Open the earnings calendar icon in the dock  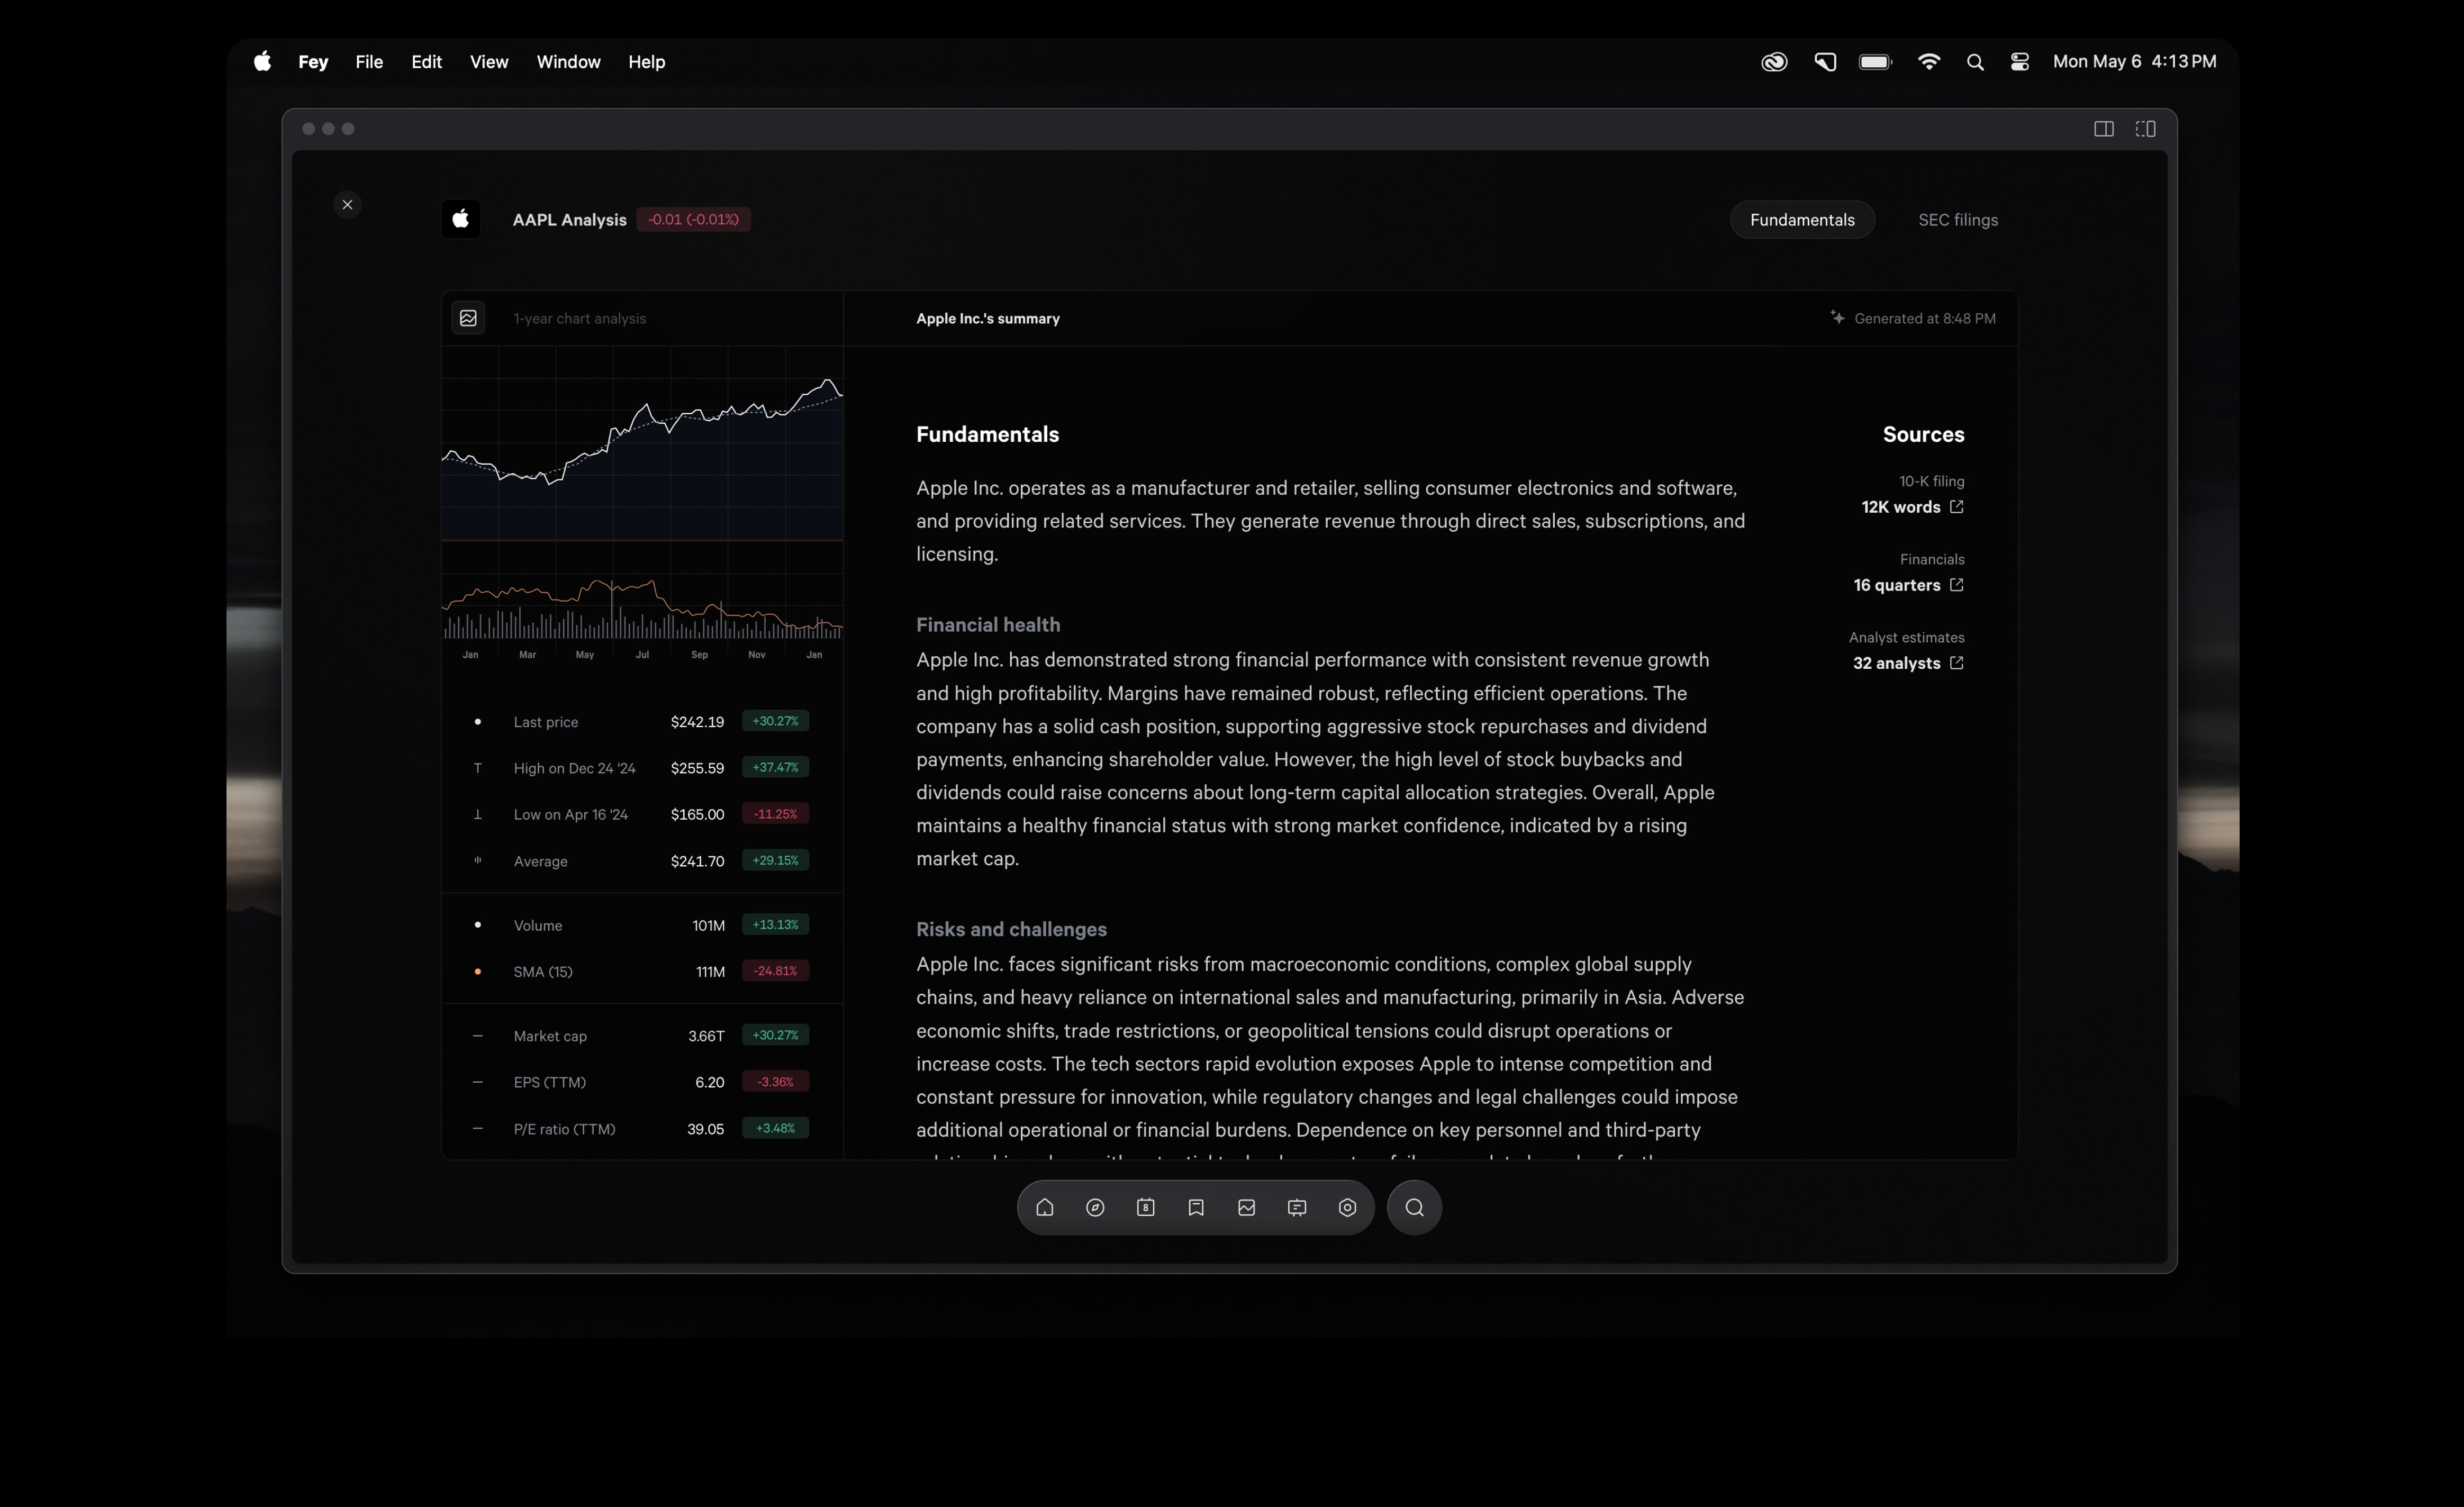point(1144,1207)
